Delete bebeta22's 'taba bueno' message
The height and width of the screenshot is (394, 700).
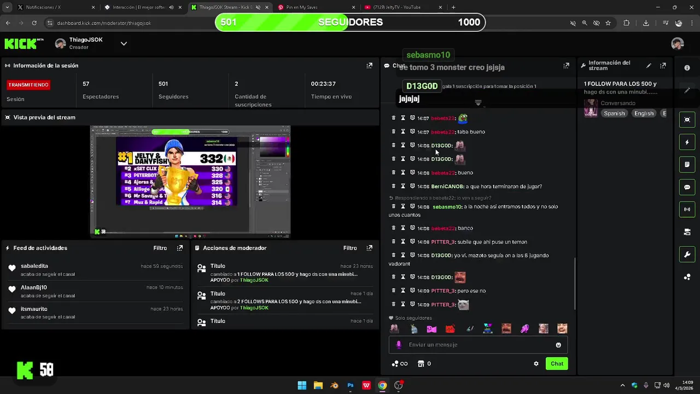[x=393, y=132]
